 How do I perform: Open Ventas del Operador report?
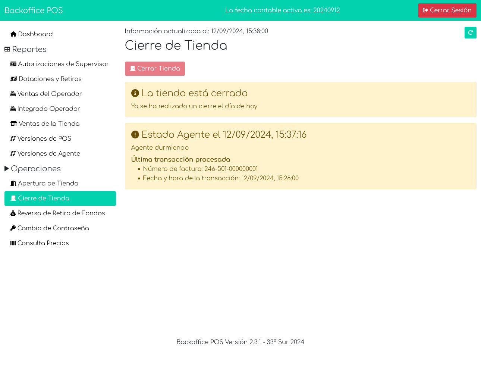tap(60, 94)
